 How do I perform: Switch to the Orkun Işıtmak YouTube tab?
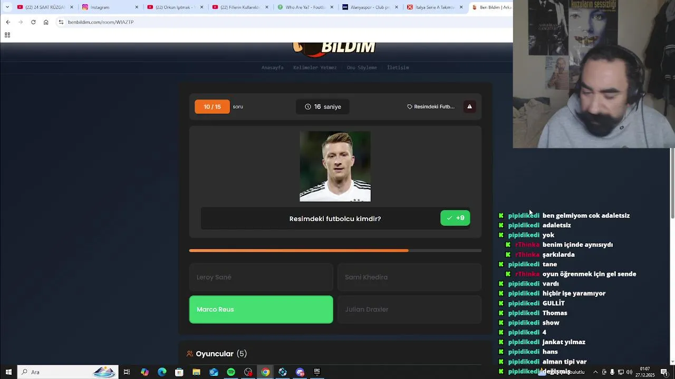click(175, 7)
